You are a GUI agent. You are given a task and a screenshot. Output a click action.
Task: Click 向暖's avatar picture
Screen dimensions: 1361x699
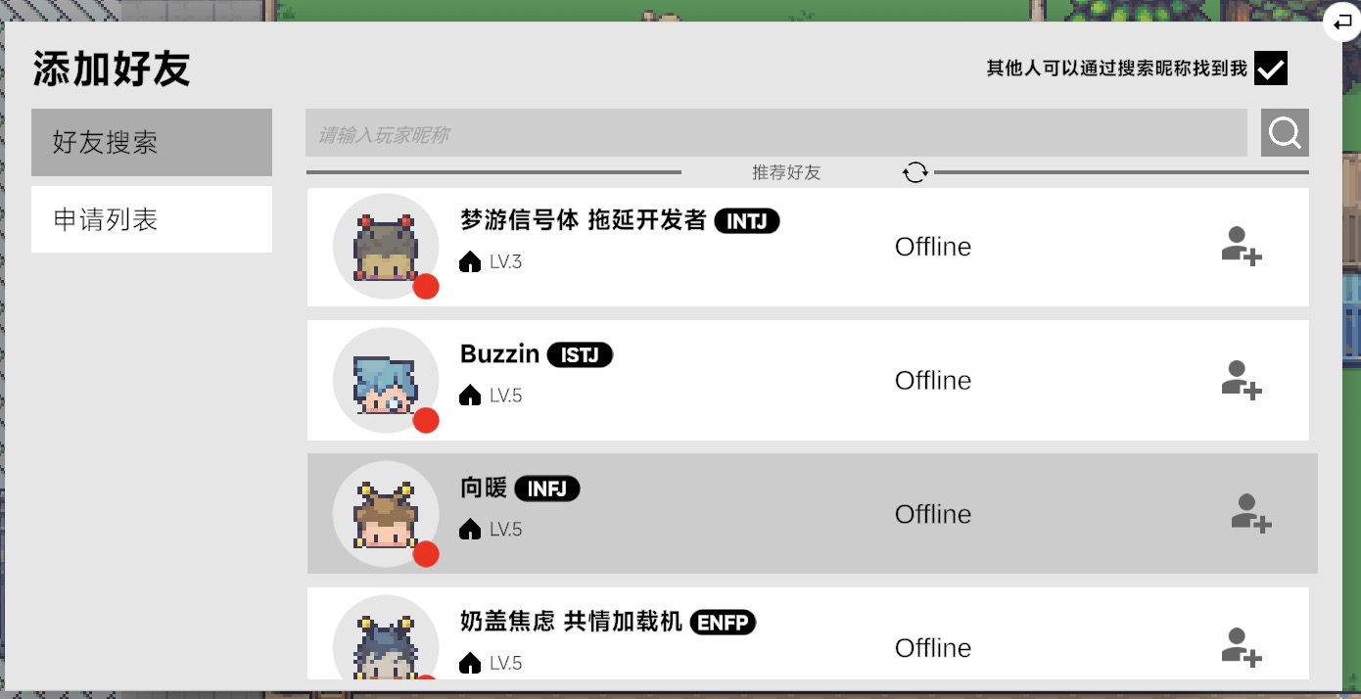click(386, 514)
